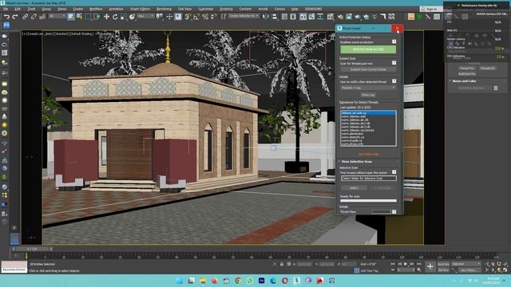Collapse the Virus Selective Scan rollout
511x287 pixels.
pos(357,162)
